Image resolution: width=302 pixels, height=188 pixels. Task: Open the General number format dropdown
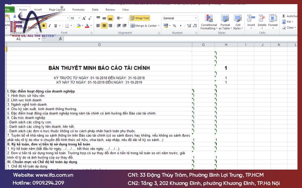pyautogui.click(x=196, y=18)
